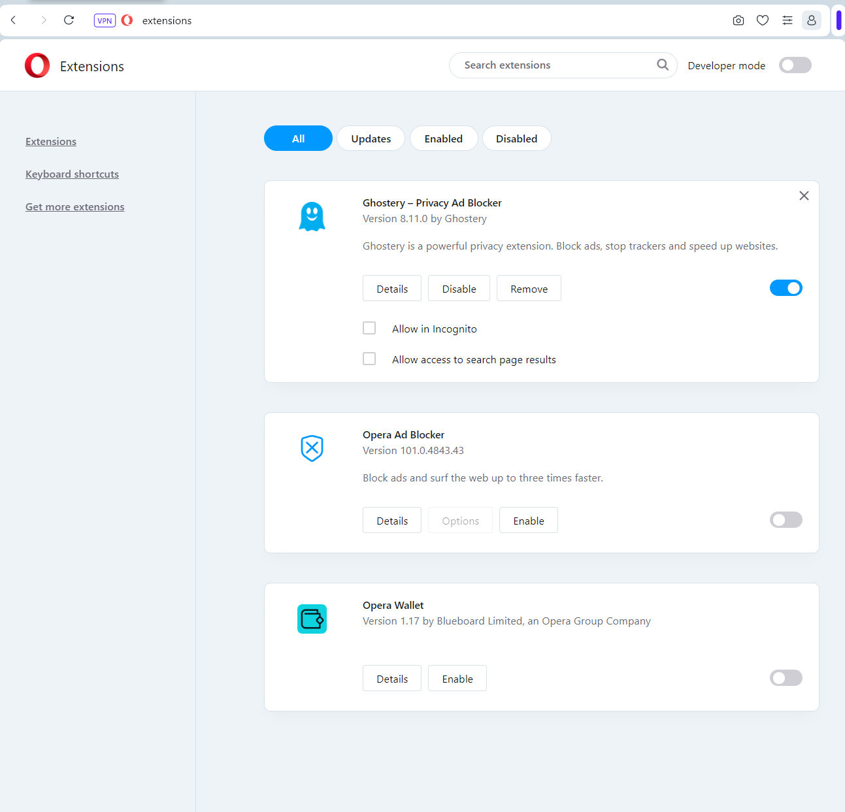Screen dimensions: 845x812
Task: Click the Opera Ad Blocker shield icon
Action: 312,449
